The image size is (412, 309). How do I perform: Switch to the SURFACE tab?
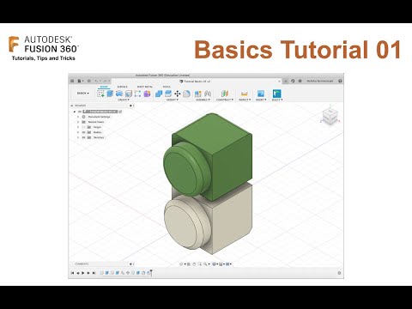pos(122,87)
